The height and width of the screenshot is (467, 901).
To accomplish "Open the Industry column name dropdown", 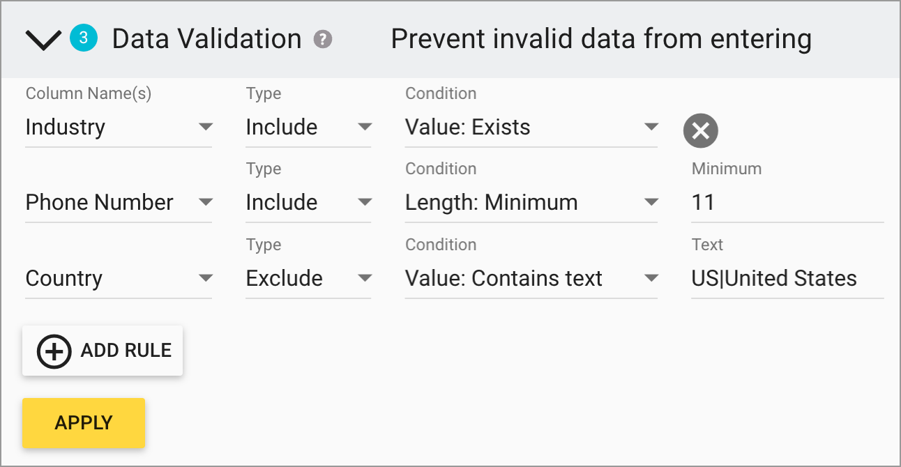I will [119, 128].
